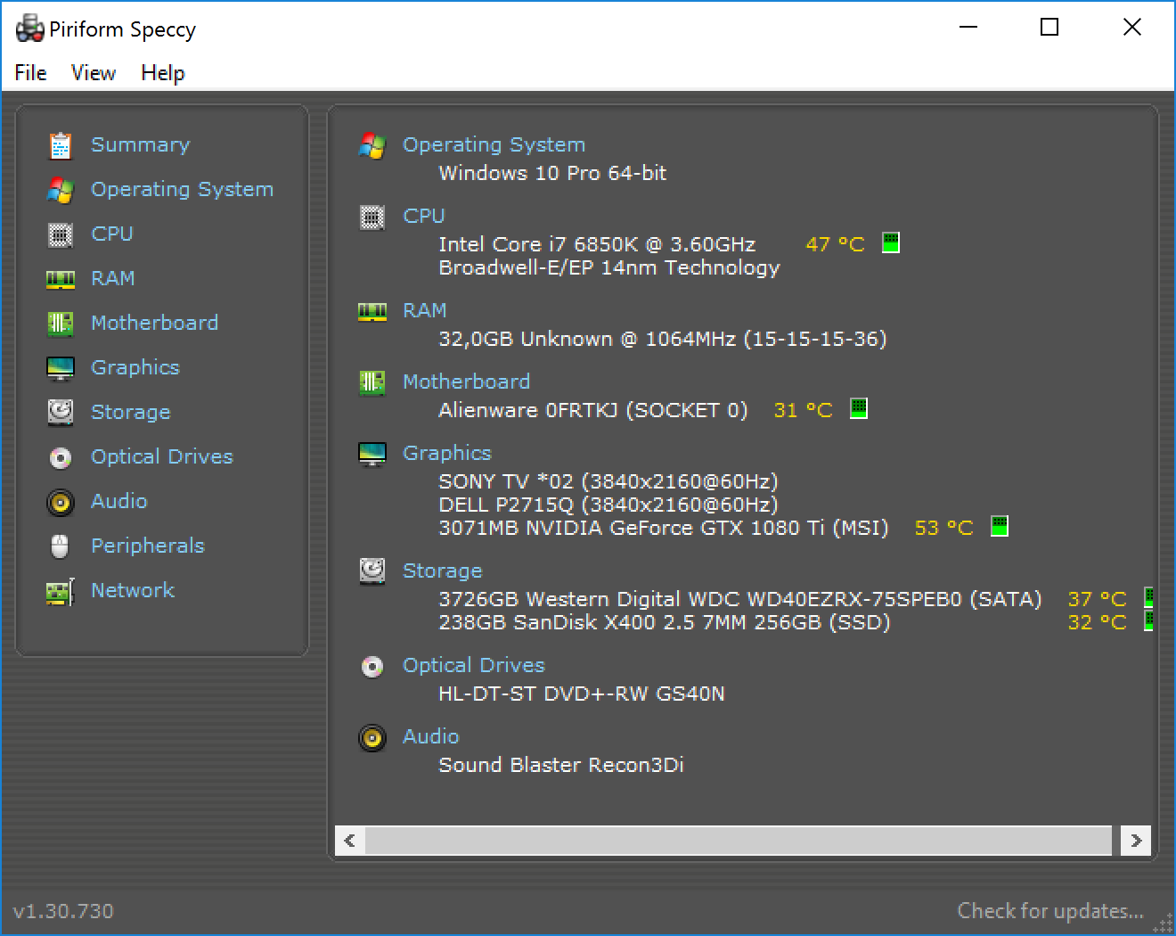Click the GPU temperature value 53 °C
Screen dimensions: 1176x936
click(x=943, y=528)
